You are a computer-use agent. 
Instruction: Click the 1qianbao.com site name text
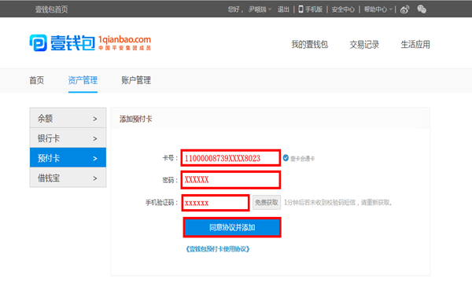coord(124,39)
